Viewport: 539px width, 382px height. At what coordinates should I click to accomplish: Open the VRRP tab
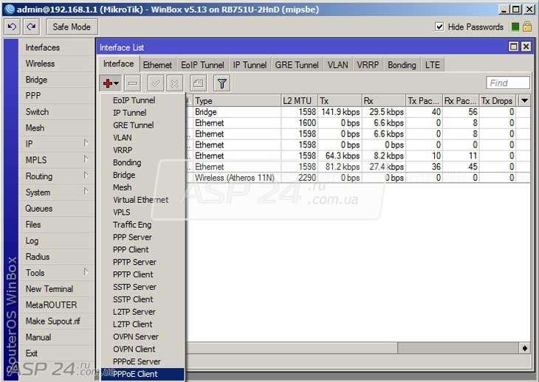pos(368,65)
